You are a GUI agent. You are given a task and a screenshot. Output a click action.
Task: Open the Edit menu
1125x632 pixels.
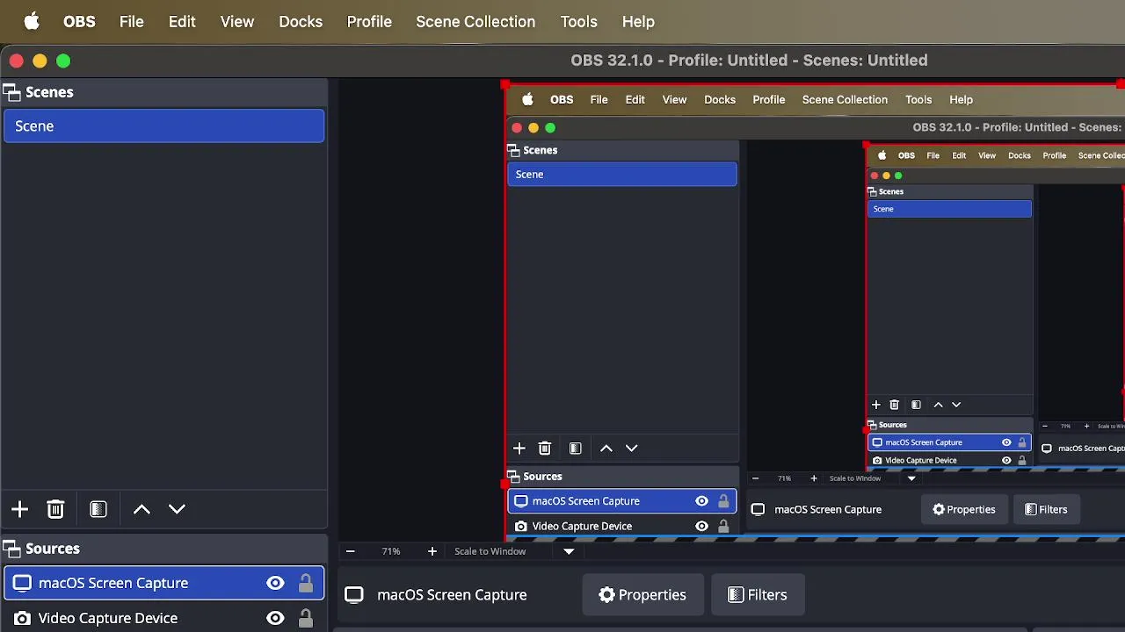[x=182, y=21]
